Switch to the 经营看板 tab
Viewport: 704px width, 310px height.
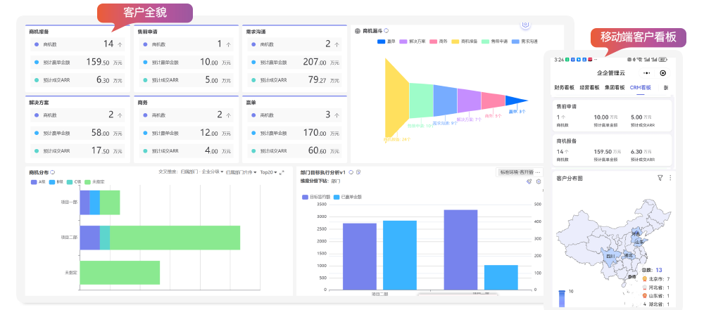click(x=590, y=88)
